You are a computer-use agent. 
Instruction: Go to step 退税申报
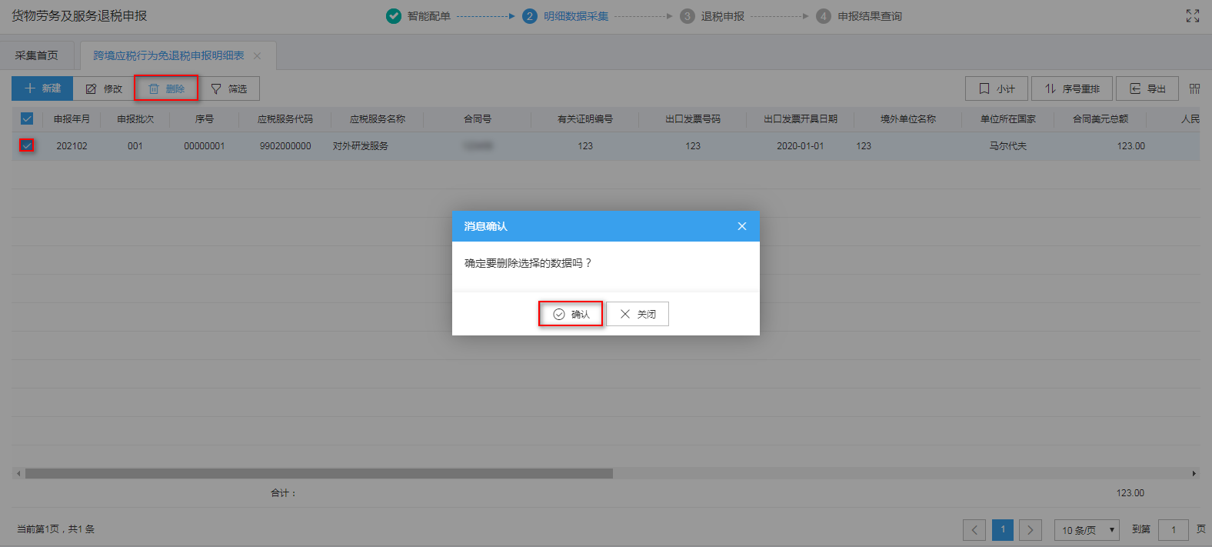click(x=712, y=16)
